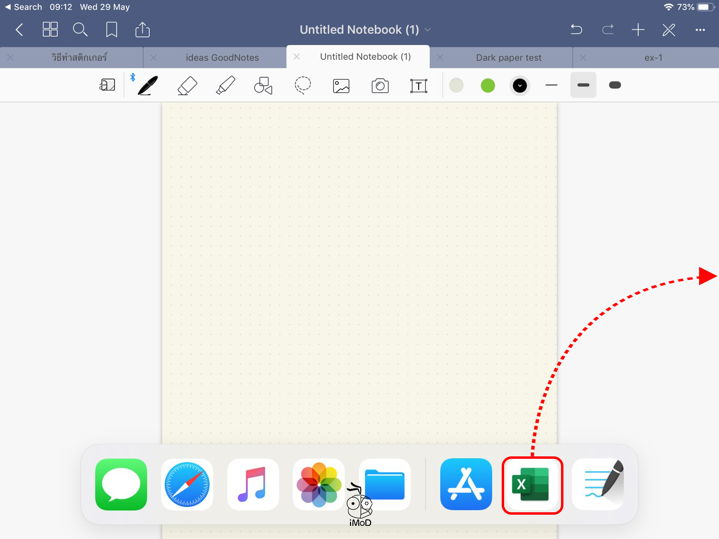Select the Highlighter tool
This screenshot has width=719, height=539.
pos(225,86)
